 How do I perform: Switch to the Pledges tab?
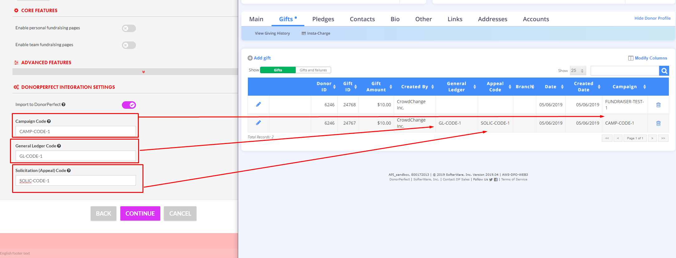pos(323,19)
